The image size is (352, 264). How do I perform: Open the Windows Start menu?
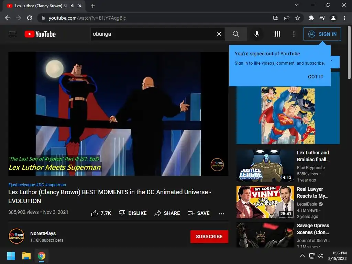11,256
